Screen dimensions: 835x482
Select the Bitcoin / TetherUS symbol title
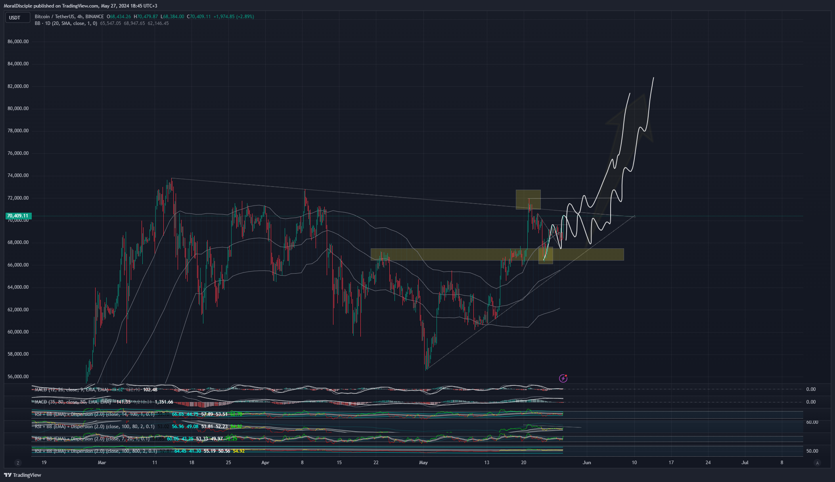(x=69, y=17)
